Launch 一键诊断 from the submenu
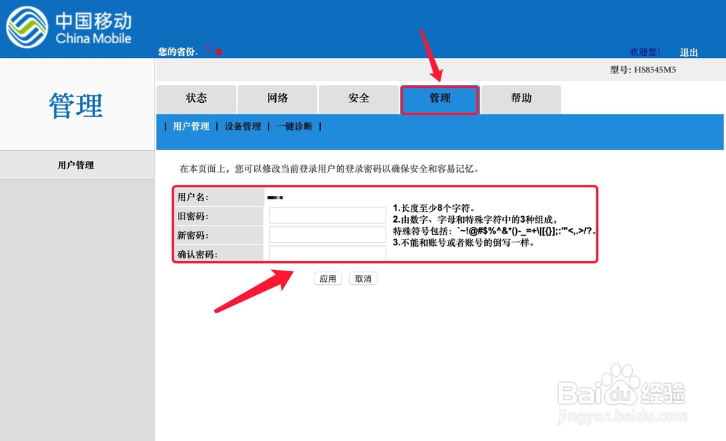 coord(293,125)
